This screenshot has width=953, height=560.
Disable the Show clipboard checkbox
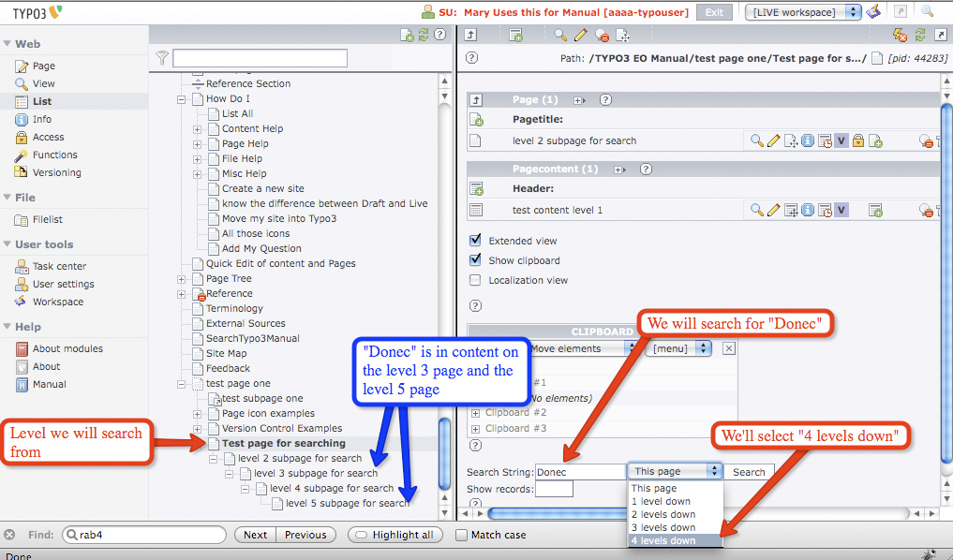tap(475, 260)
